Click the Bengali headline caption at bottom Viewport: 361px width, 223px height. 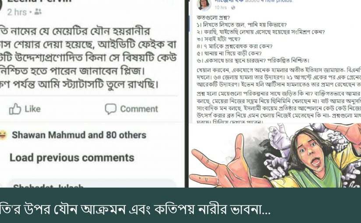tap(135, 209)
